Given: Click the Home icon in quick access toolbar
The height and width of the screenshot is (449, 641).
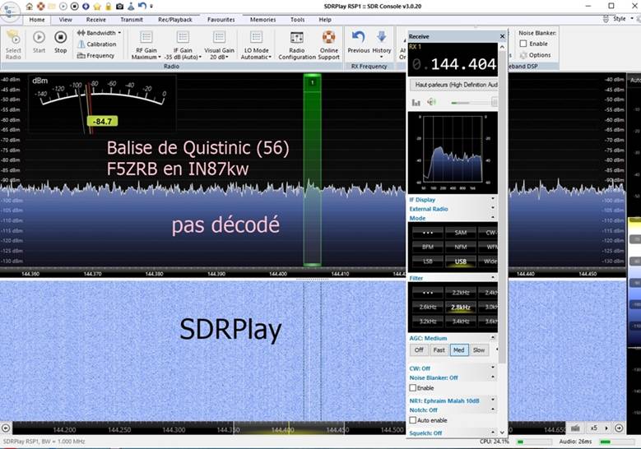Looking at the screenshot, I should click(29, 7).
